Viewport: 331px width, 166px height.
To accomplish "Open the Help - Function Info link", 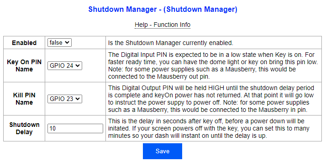I will tap(163, 25).
